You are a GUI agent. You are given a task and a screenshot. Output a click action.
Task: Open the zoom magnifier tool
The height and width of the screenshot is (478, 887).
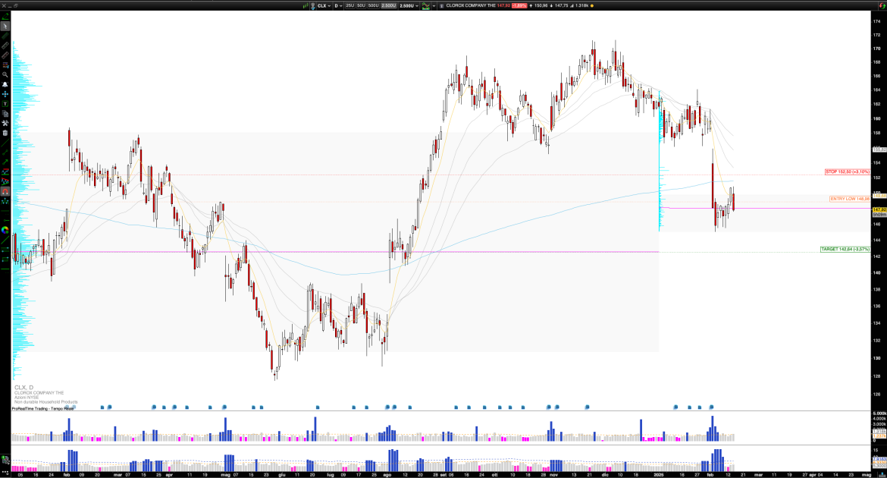(x=5, y=74)
